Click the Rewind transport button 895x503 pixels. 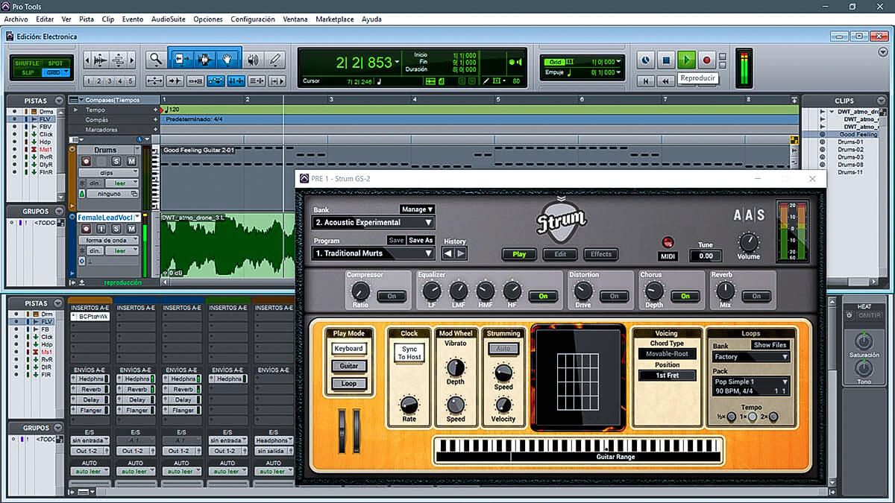click(666, 80)
